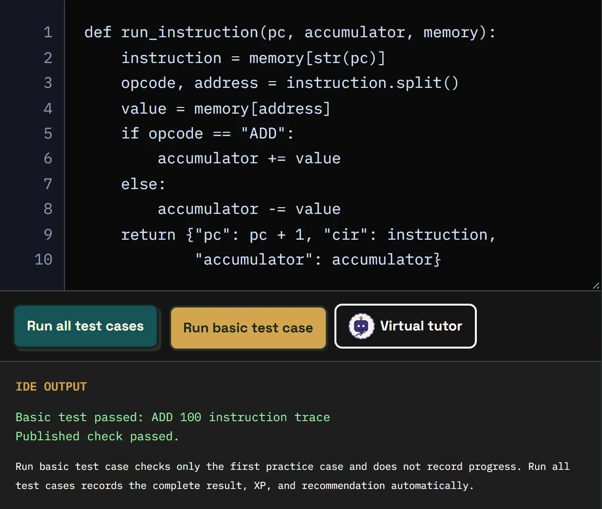Screen dimensions: 602x509
Task: Click the editor resize handle in the corner
Action: tap(596, 286)
